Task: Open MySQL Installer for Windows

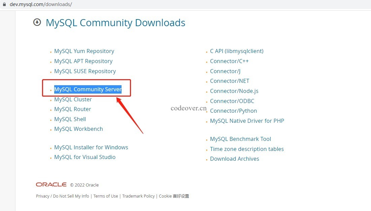Action: click(x=91, y=147)
